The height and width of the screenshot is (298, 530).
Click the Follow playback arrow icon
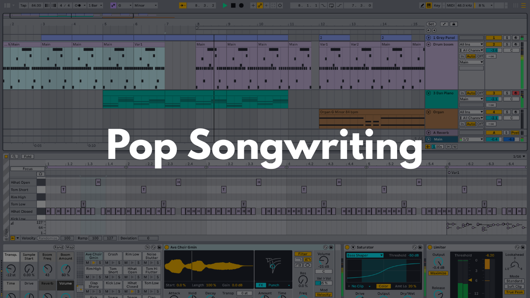point(267,5)
